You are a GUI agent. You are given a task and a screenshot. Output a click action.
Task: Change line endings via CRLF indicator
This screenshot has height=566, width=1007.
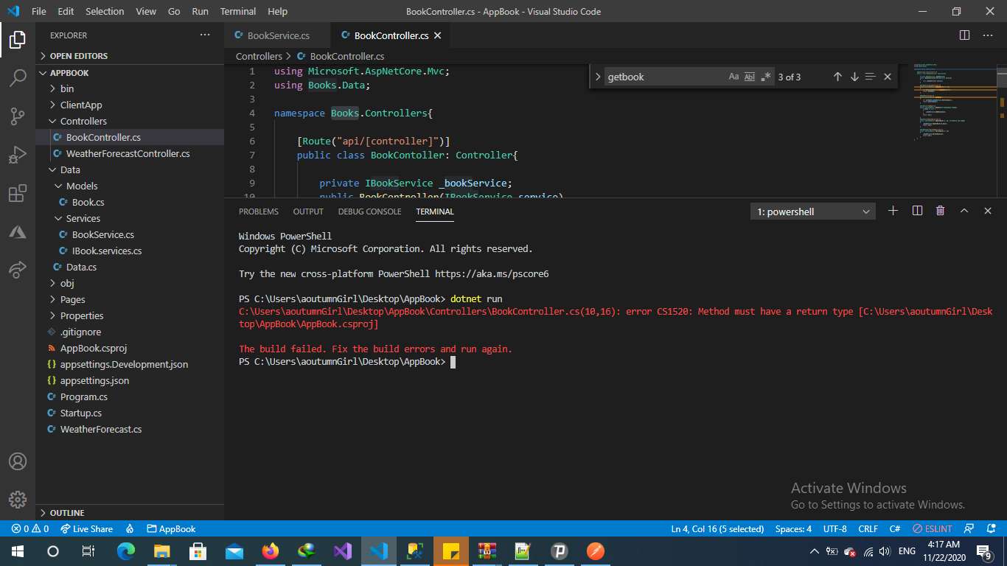(868, 528)
